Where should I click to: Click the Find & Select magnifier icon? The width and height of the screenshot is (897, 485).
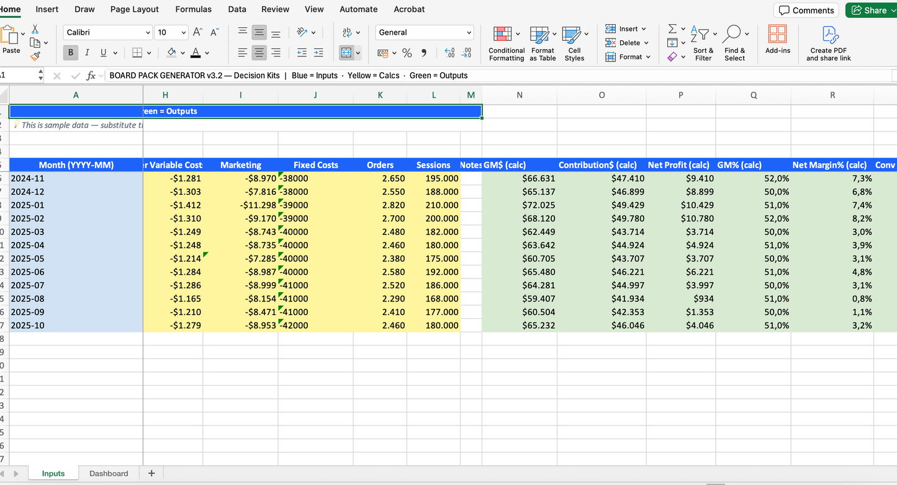point(732,34)
